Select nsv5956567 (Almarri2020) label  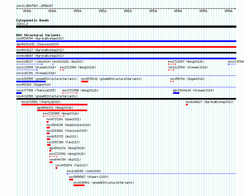pos(89,177)
